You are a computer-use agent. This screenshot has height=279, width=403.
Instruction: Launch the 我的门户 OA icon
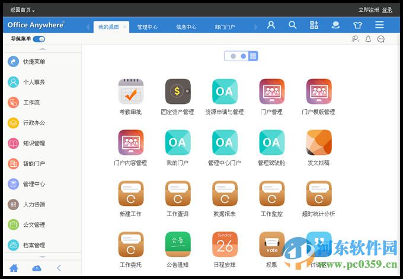pyautogui.click(x=178, y=142)
